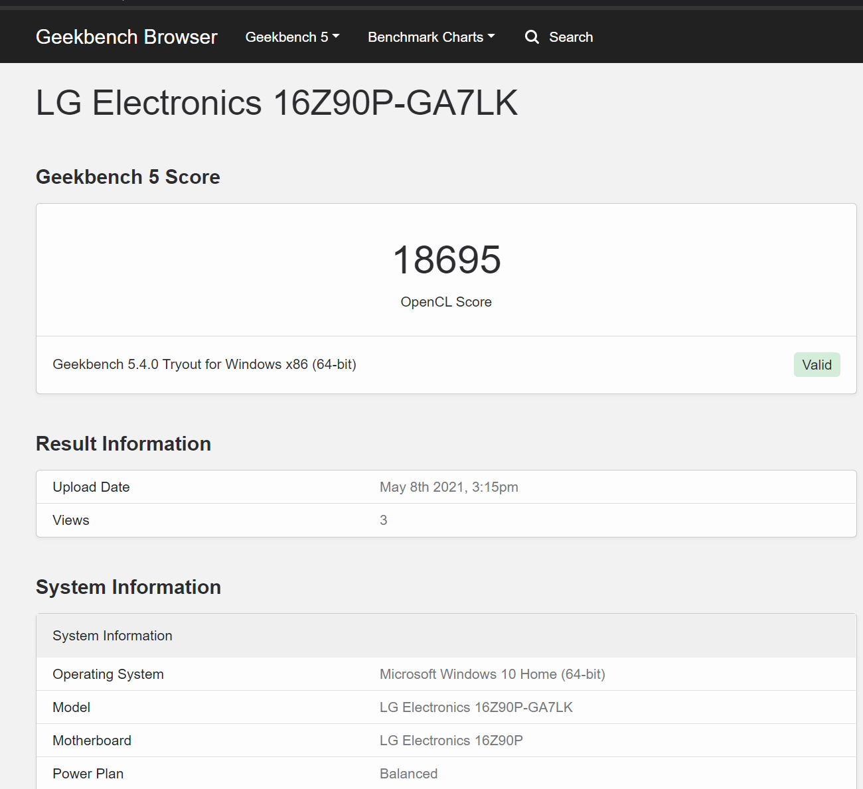Select the Geekbench 5.4.0 Tryout version text
Viewport: 863px width, 789px height.
[204, 364]
